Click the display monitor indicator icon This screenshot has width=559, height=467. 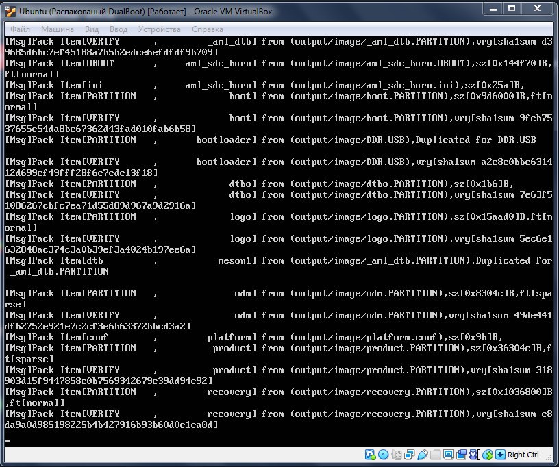pos(448,454)
